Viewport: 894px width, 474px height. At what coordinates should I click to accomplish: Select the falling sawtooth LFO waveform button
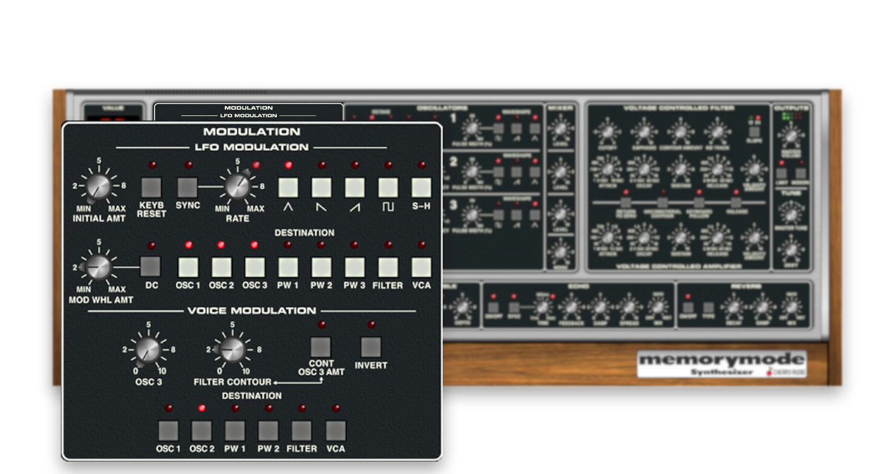tap(321, 186)
